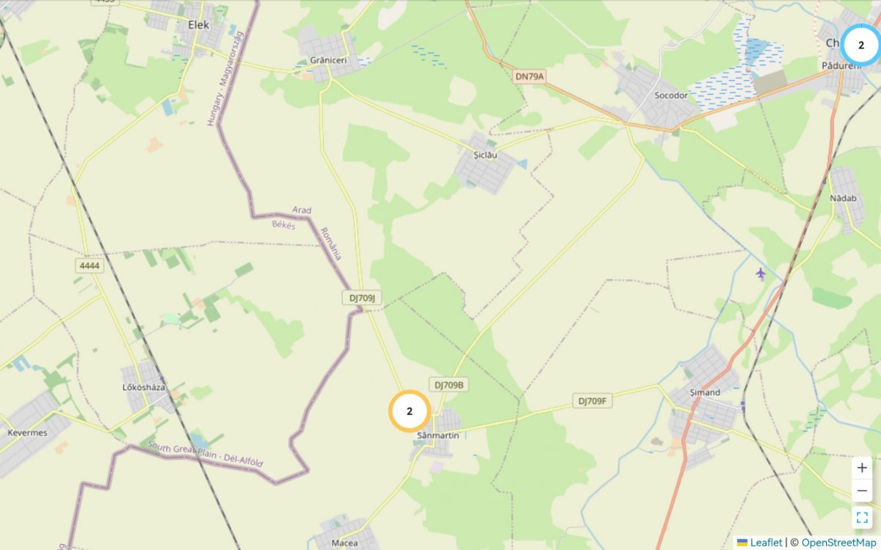Zoom in with the plus button
Viewport: 881px width, 550px height.
862,467
